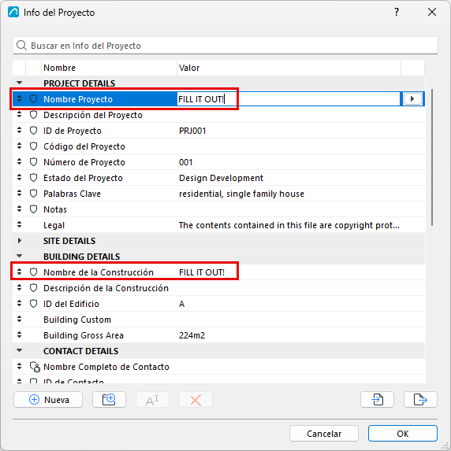Collapse the PROJECT DETAILS group
This screenshot has height=451, width=451.
tap(19, 83)
